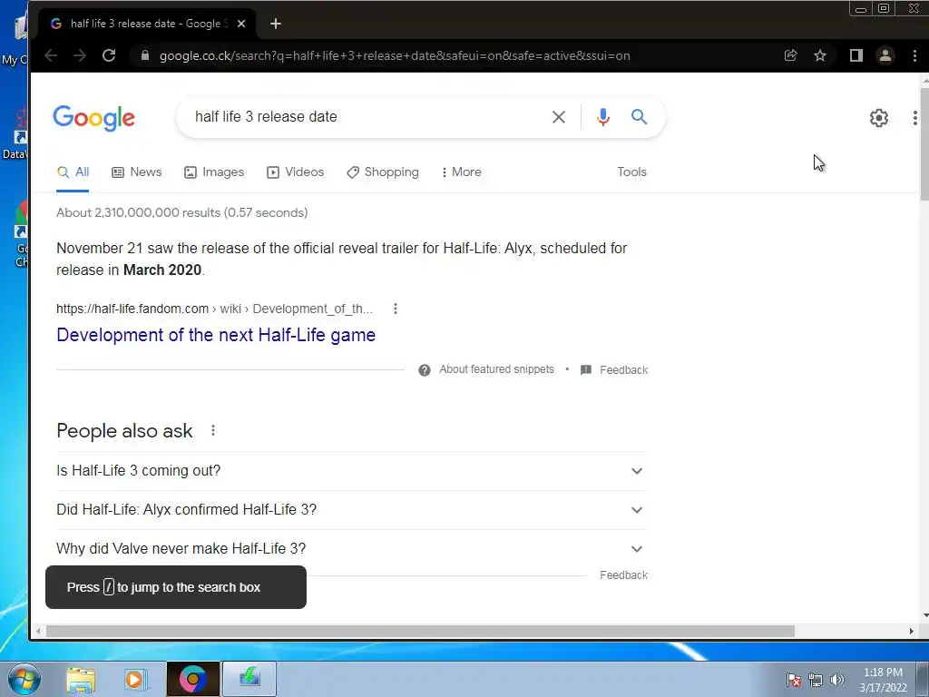Switch to the Videos tab
The width and height of the screenshot is (929, 697).
295,172
